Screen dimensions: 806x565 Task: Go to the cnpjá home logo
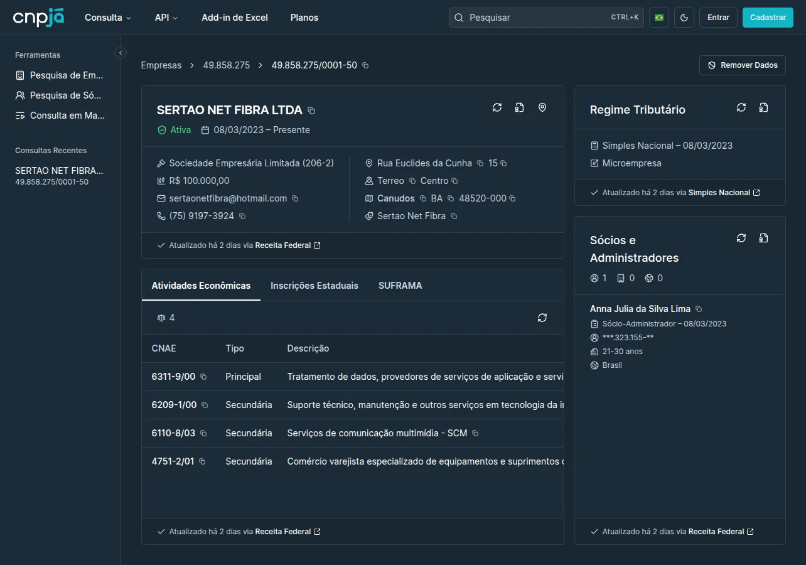pyautogui.click(x=38, y=17)
